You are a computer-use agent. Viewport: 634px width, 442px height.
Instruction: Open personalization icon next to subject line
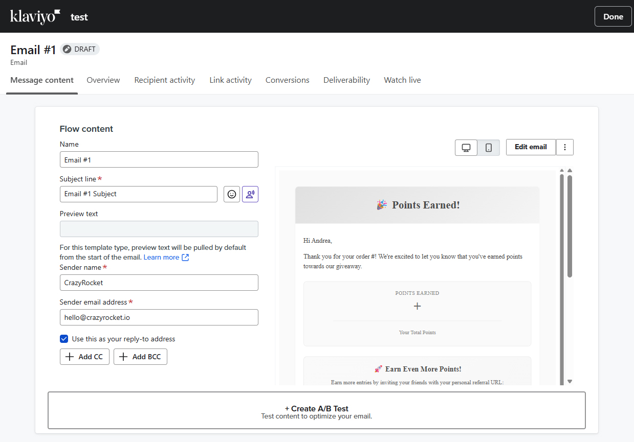click(250, 194)
